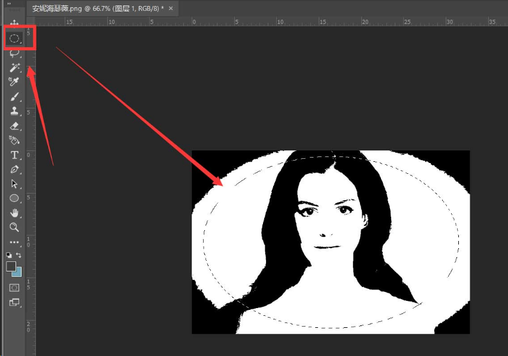Image resolution: width=508 pixels, height=356 pixels.
Task: Open the Edit Toolbar three-dots menu
Action: point(14,242)
